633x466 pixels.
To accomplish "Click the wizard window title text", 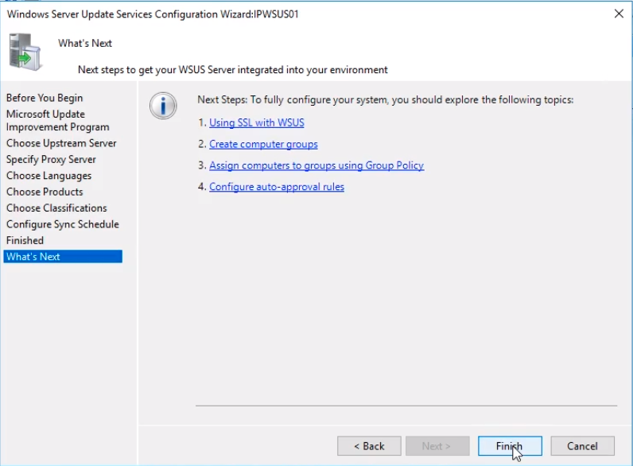I will tap(153, 14).
